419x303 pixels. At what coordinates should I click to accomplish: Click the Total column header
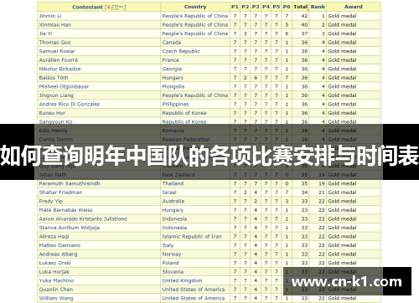pos(300,7)
